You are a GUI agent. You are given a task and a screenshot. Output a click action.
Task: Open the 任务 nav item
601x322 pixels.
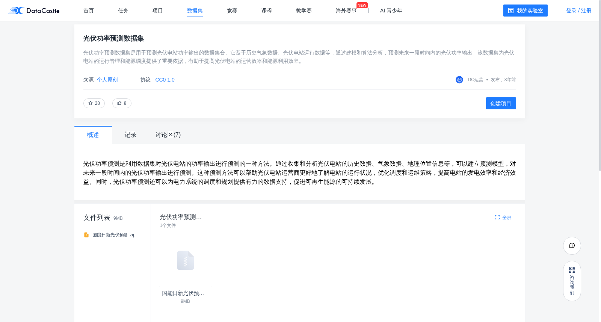pyautogui.click(x=123, y=11)
